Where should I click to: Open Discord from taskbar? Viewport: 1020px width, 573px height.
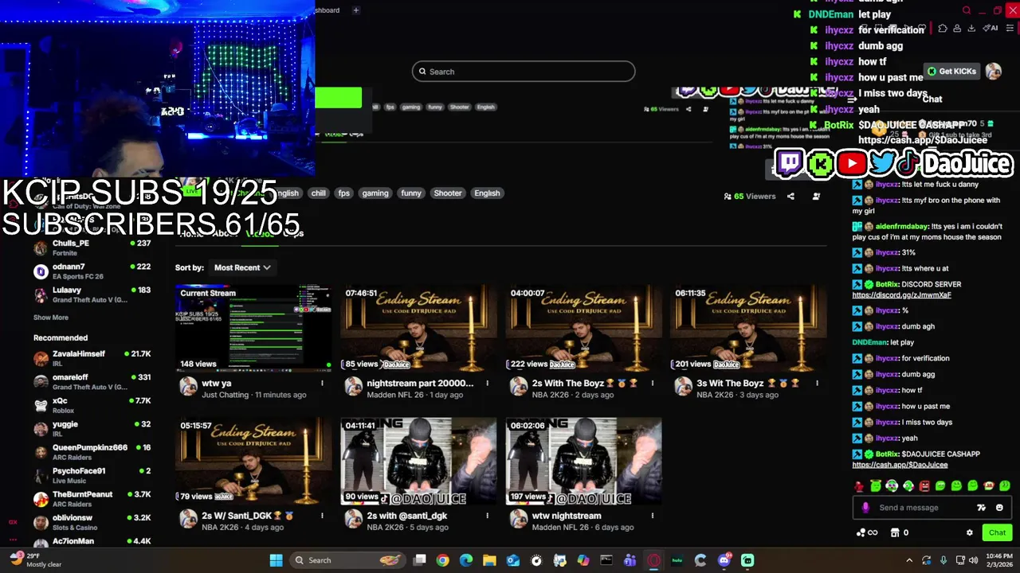tap(724, 560)
